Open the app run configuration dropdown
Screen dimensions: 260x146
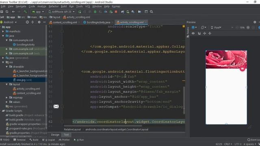tap(38, 12)
